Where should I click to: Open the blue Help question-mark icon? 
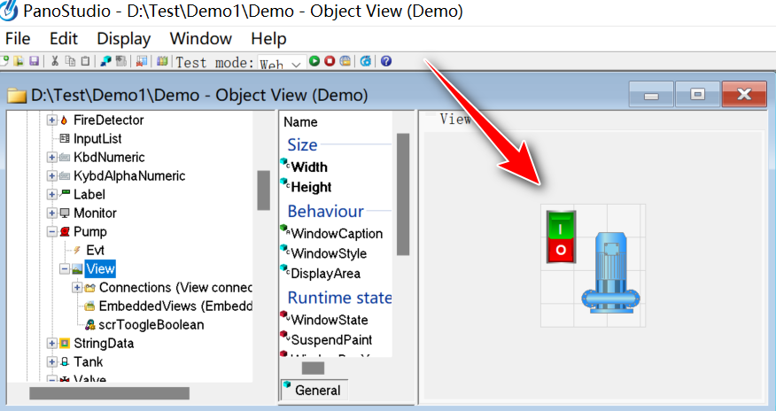click(386, 62)
